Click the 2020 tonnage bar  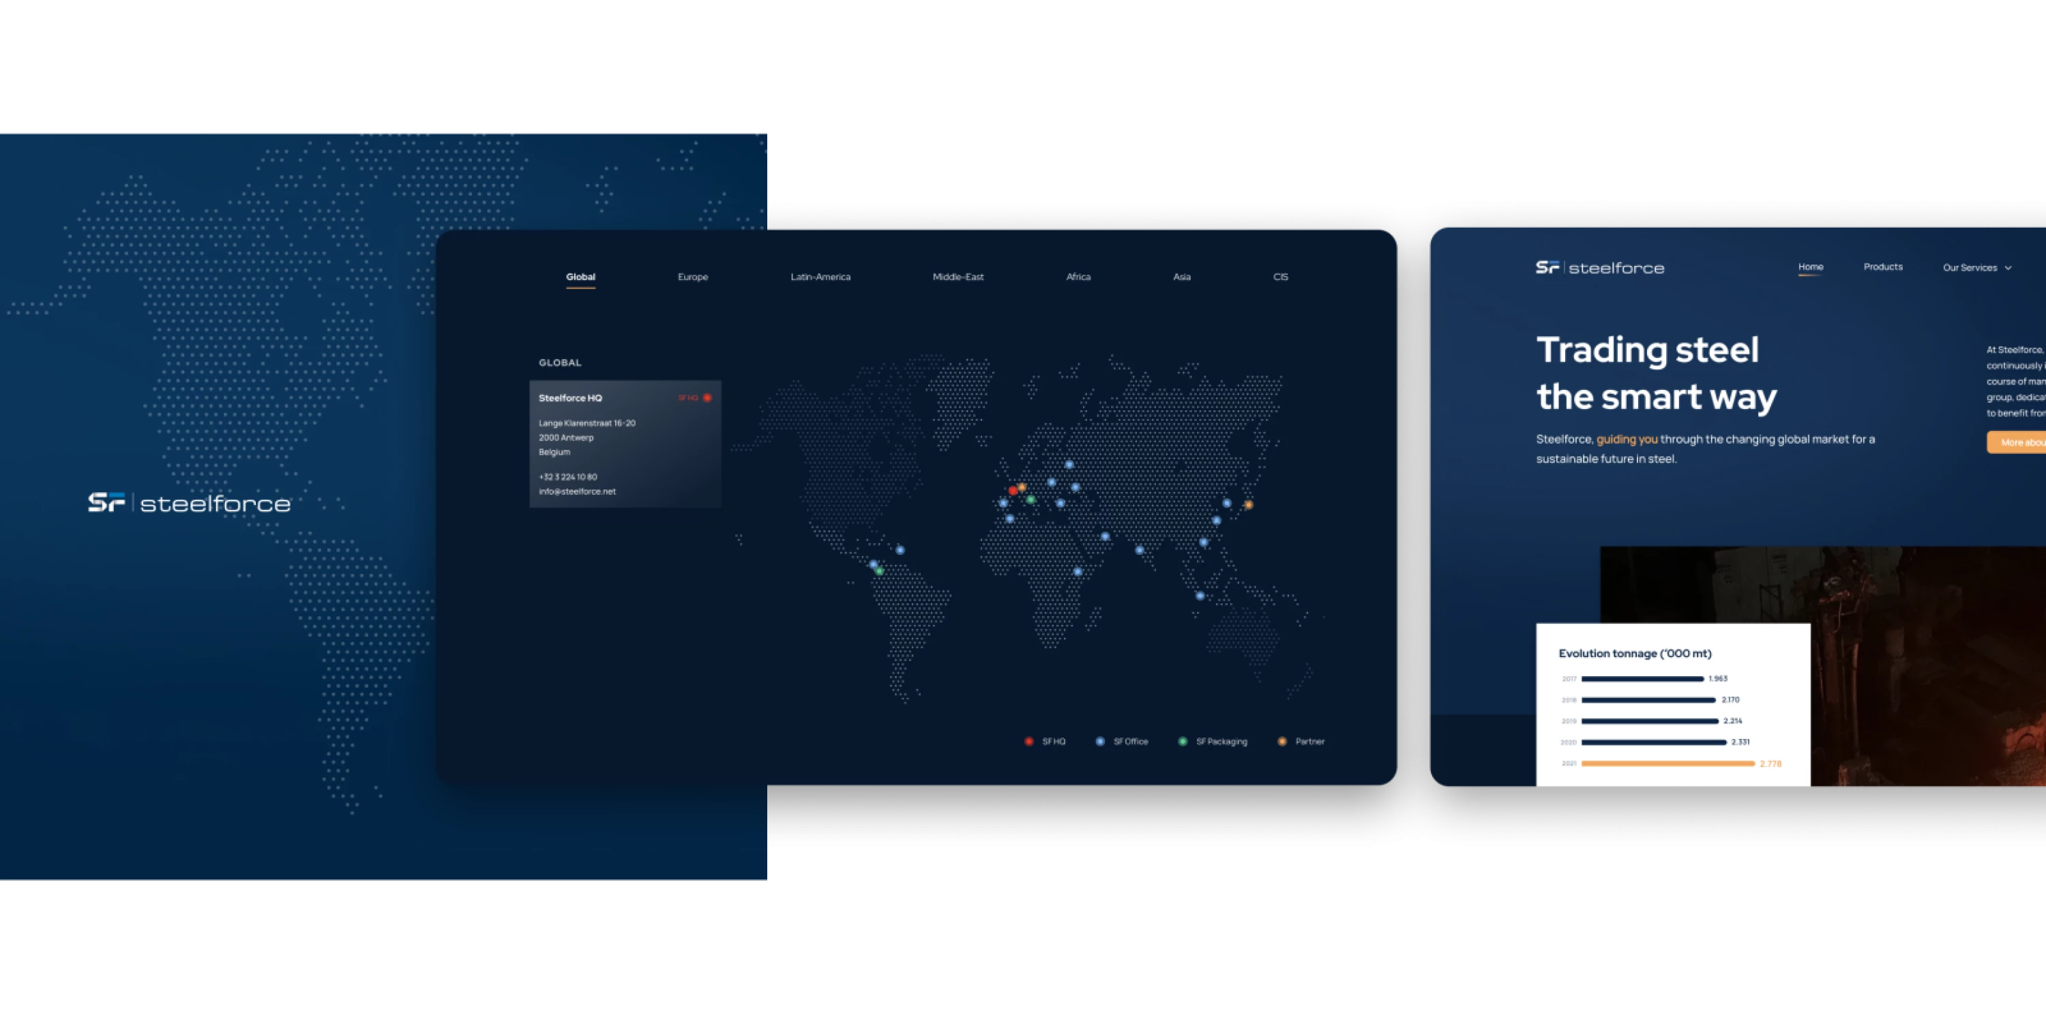(x=1654, y=743)
